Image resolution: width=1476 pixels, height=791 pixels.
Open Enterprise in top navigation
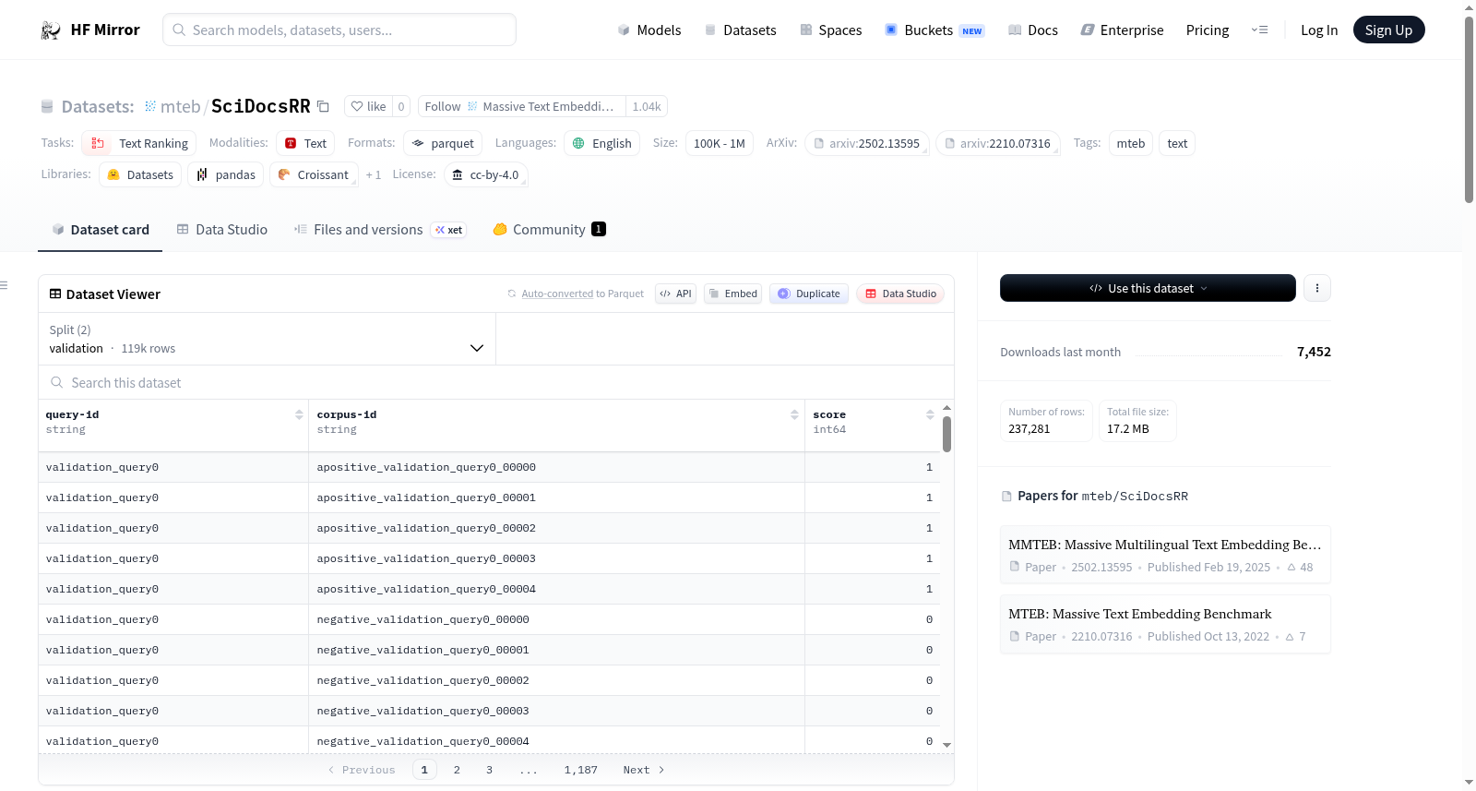pyautogui.click(x=1122, y=30)
